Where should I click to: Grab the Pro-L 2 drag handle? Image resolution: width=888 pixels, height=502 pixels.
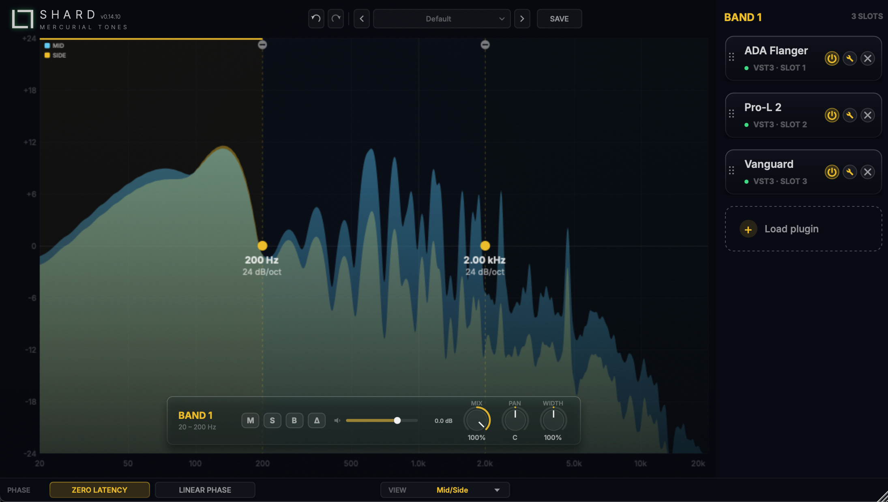(x=731, y=114)
